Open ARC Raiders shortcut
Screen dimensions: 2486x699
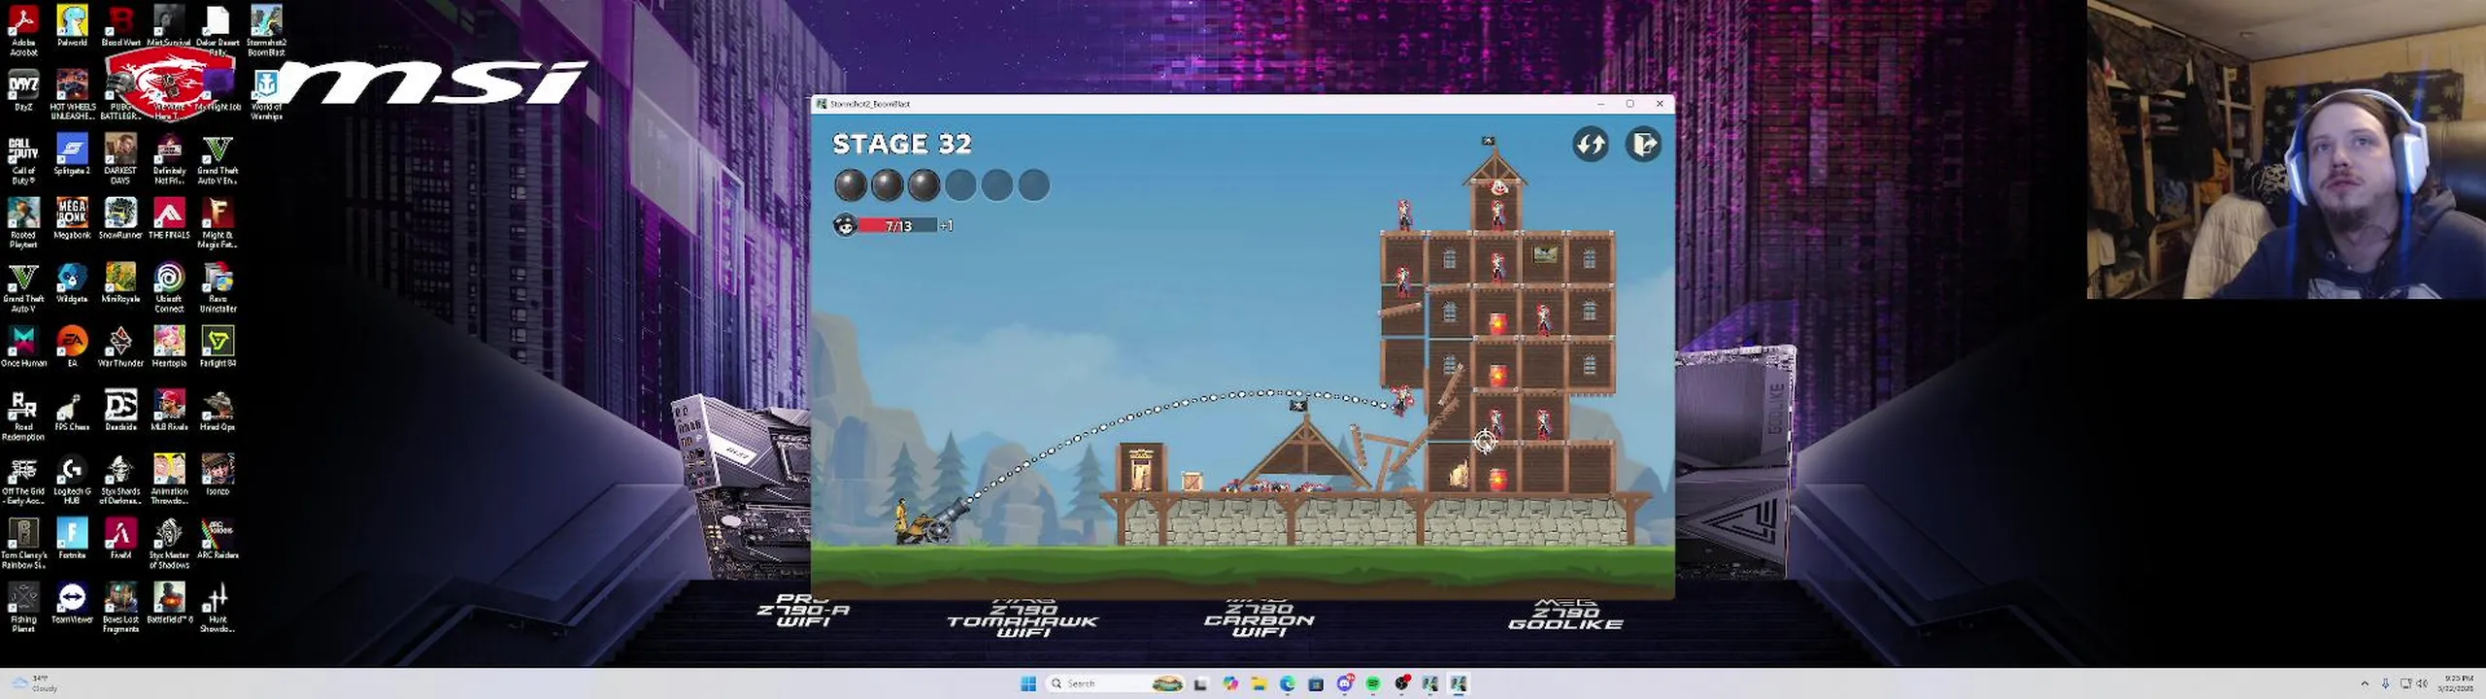click(218, 539)
